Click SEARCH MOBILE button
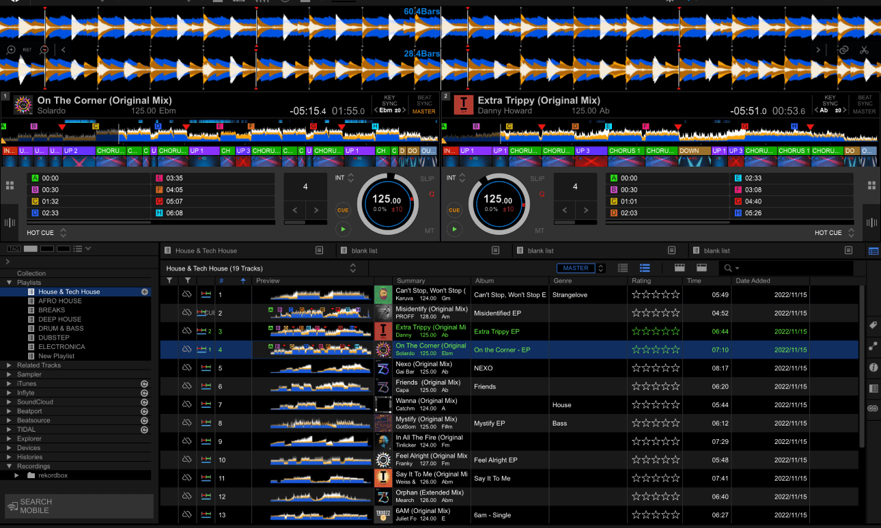 tap(79, 506)
